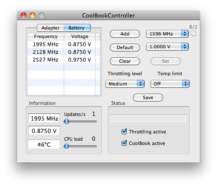
Task: Click the Voltage column header
Action: (80, 36)
